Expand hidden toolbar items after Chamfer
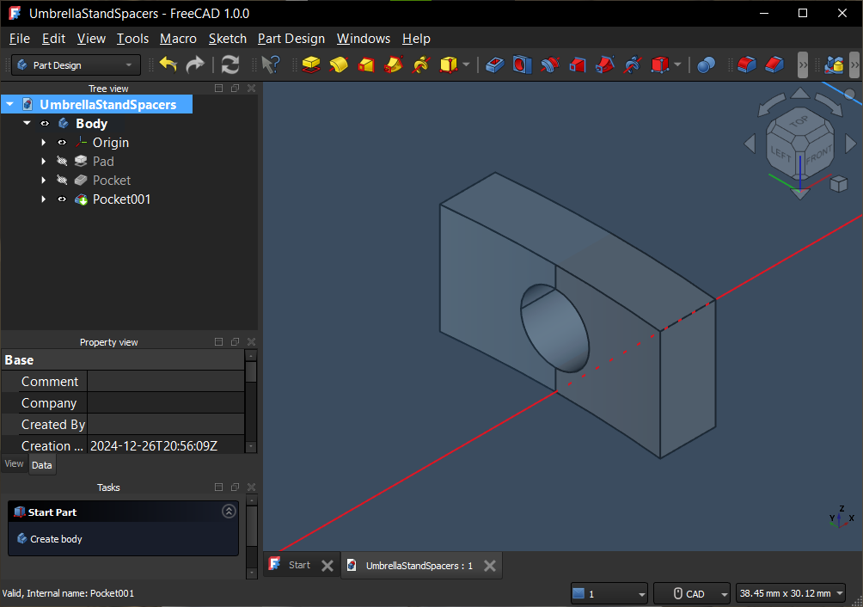The height and width of the screenshot is (607, 863). [x=803, y=65]
